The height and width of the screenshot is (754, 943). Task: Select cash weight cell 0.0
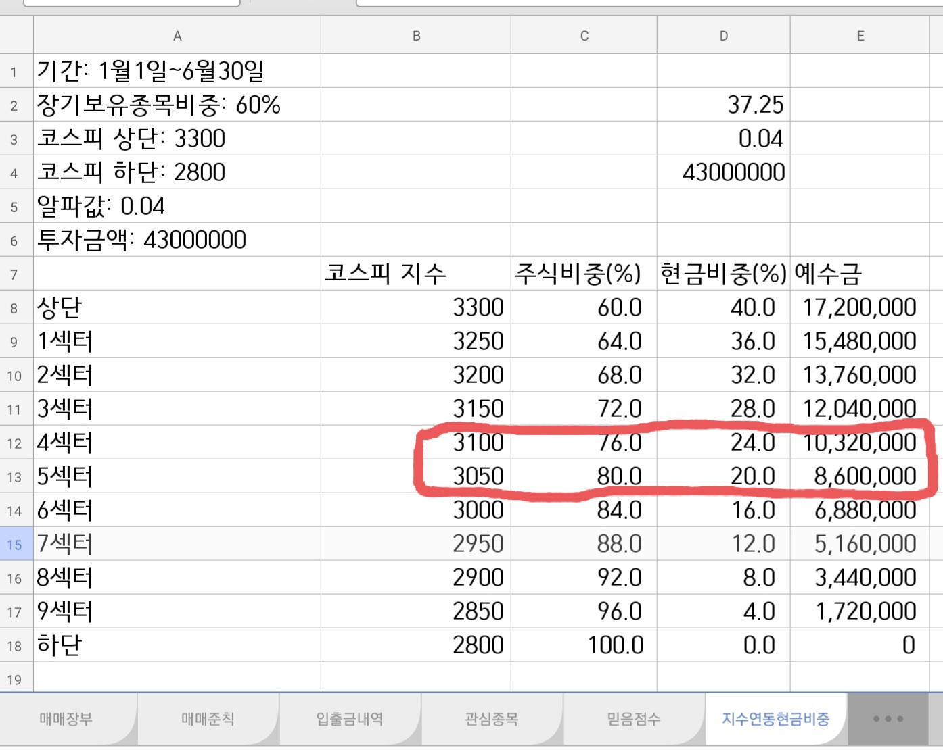(724, 645)
